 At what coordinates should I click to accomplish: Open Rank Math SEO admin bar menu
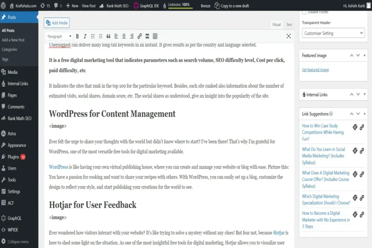tap(114, 6)
